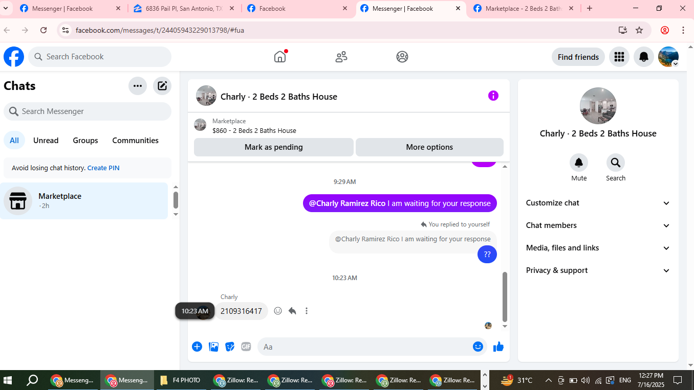
Task: Reload the page in Chrome
Action: click(x=44, y=30)
